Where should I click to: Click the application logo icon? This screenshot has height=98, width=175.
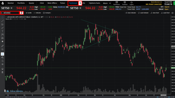tap(3, 3)
